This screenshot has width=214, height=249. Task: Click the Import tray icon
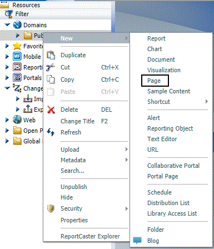pos(28,98)
